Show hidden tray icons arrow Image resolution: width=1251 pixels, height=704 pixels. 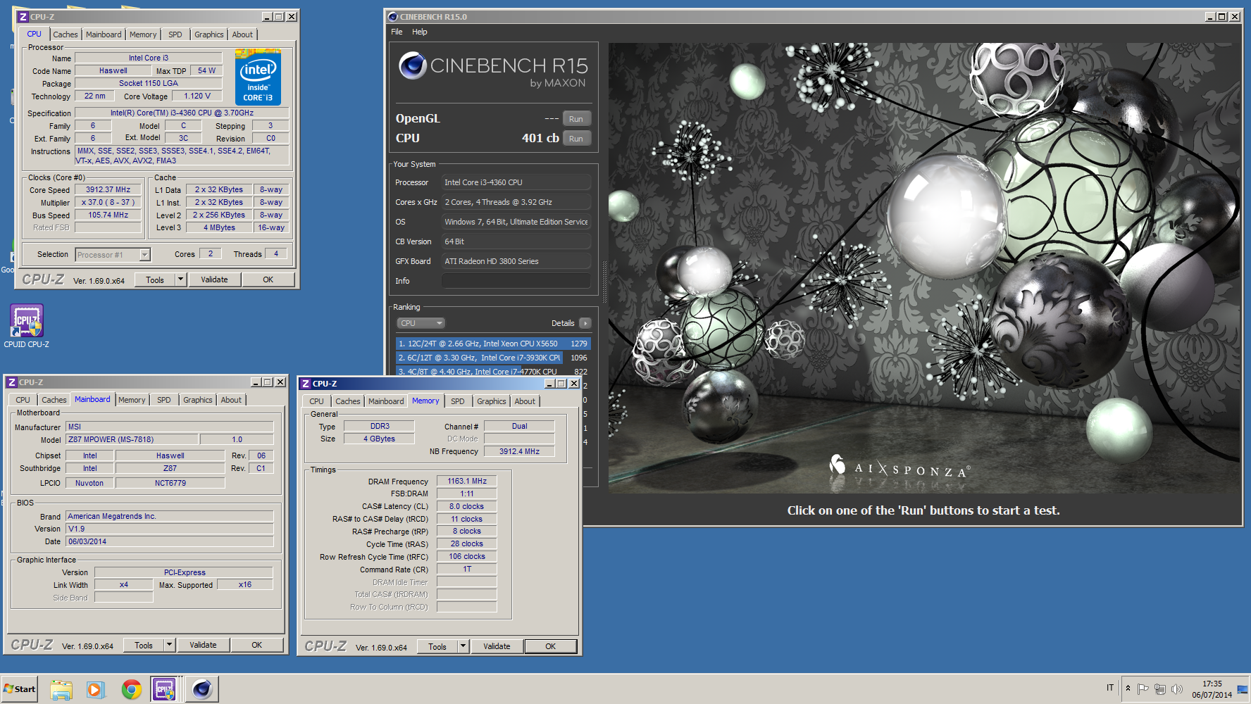[1128, 689]
